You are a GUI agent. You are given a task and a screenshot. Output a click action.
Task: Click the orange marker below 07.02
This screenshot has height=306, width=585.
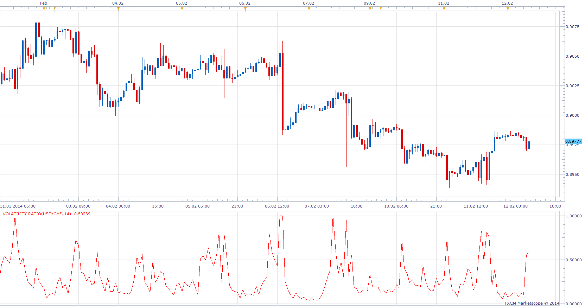coord(309,8)
